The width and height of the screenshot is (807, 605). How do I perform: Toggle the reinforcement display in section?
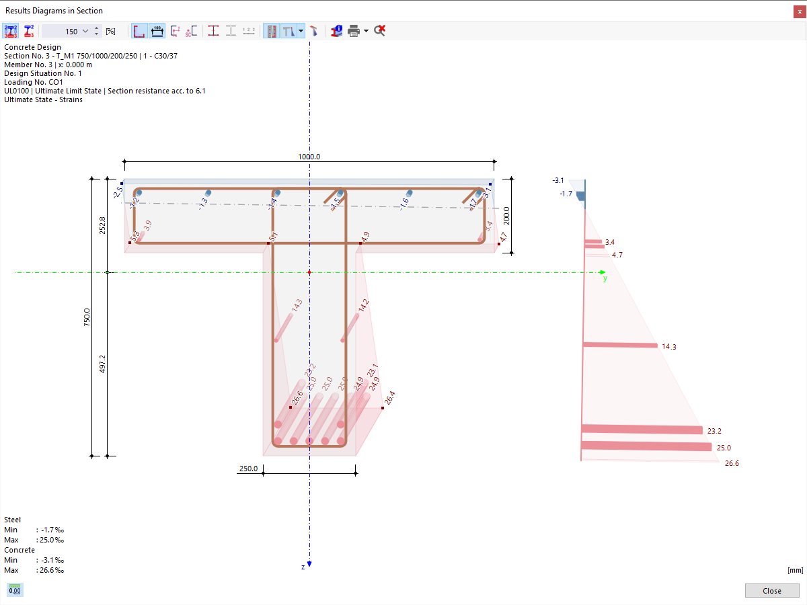[x=272, y=31]
